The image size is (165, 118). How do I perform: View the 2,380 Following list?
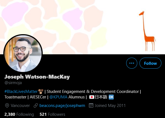click(19, 114)
